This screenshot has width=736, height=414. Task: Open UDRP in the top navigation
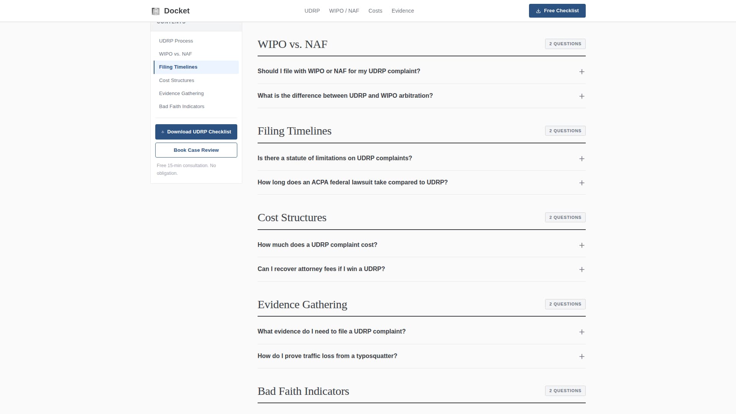[312, 11]
